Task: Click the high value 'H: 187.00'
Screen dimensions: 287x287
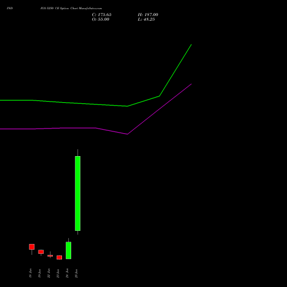Action: (148, 15)
